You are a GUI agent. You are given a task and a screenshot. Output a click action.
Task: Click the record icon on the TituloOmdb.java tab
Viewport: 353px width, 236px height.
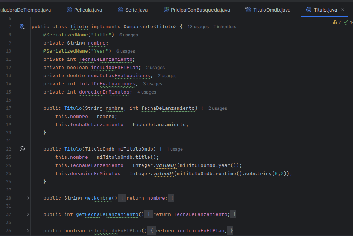click(x=248, y=10)
